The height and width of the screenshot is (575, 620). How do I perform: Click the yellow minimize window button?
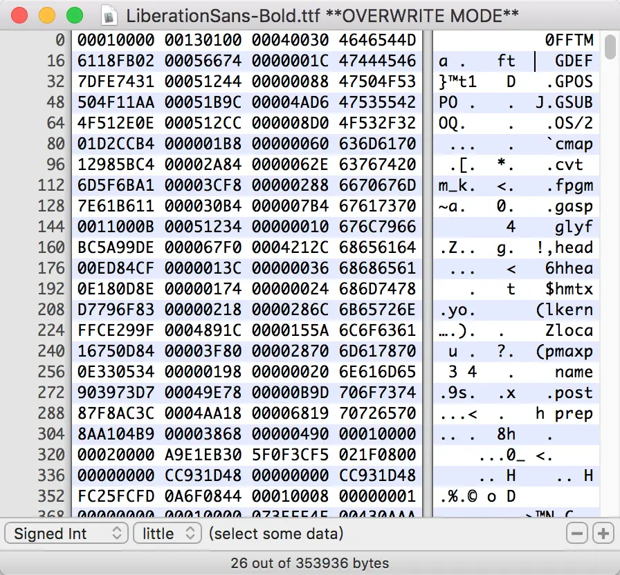click(x=46, y=16)
